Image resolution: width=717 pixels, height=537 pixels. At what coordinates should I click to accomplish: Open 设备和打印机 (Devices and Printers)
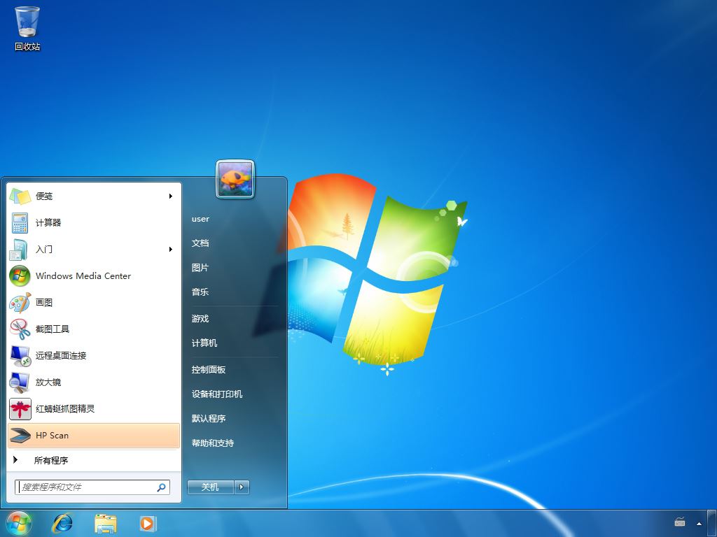[x=217, y=394]
